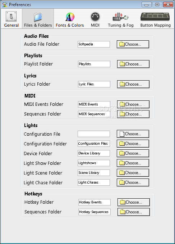
Task: Click the MIDI Sequences folder field
Action: point(94,114)
